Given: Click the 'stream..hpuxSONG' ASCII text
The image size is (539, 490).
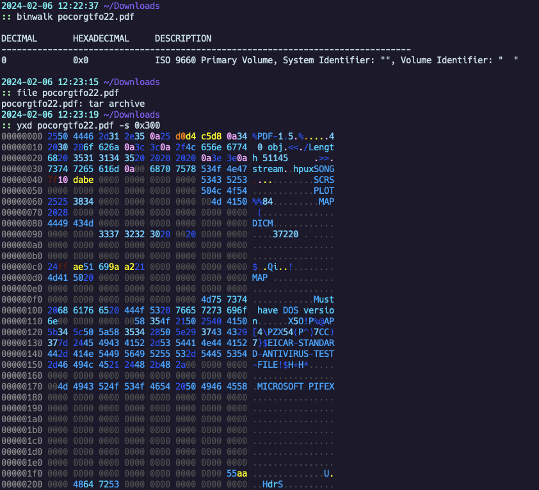Looking at the screenshot, I should (x=293, y=169).
